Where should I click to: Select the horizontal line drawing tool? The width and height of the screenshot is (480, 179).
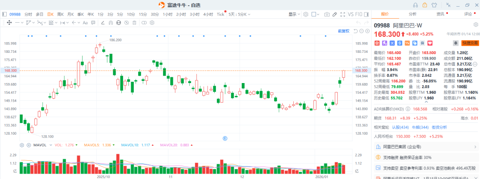pyautogui.click(x=17, y=22)
